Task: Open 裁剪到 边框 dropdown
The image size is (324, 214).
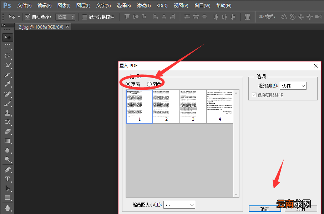Action: [x=293, y=86]
